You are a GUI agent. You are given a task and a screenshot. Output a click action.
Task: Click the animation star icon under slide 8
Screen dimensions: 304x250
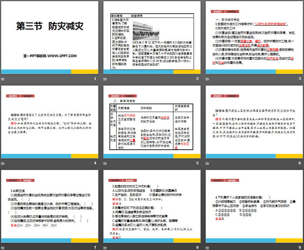coord(105,248)
